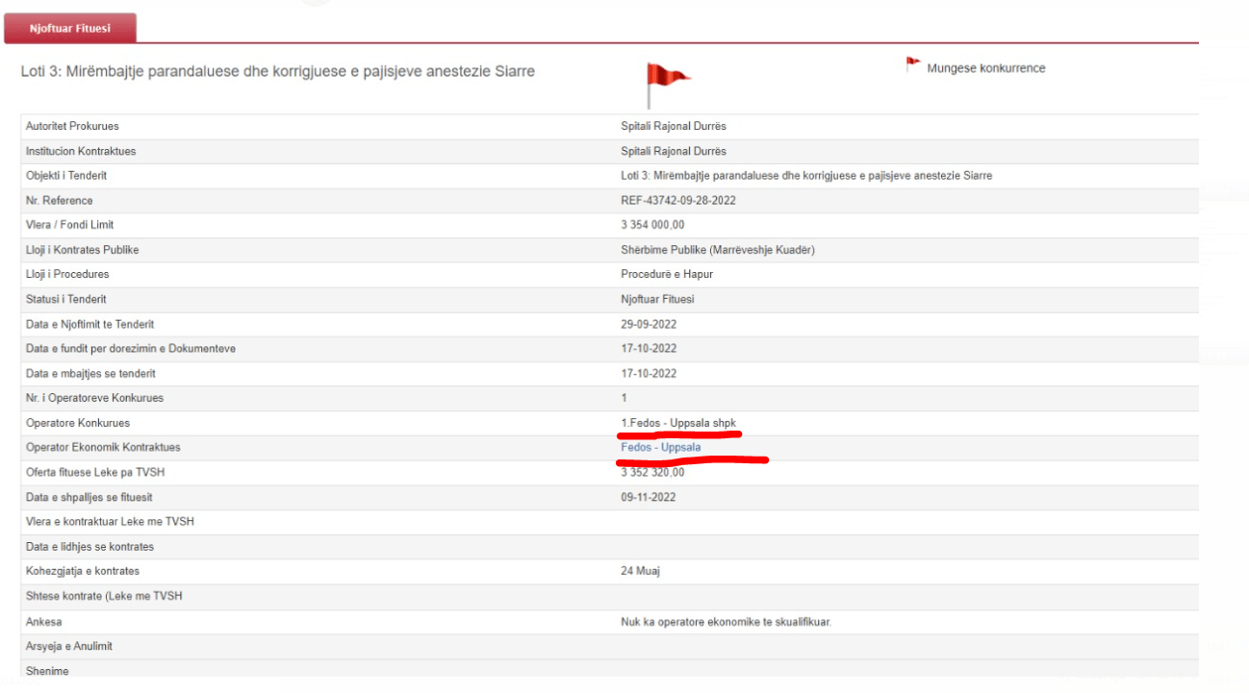Click the Ankesa text about disqualified operators

[726, 622]
